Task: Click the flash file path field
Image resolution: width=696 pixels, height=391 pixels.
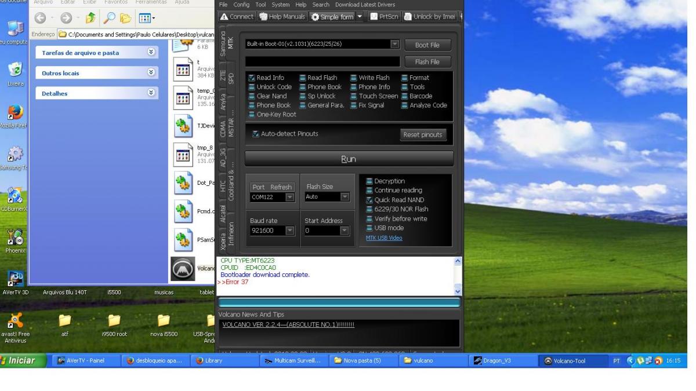Action: point(322,61)
